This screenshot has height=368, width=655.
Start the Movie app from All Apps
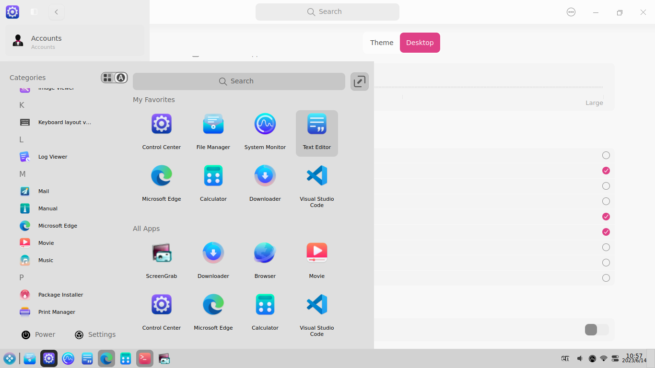coord(316,259)
